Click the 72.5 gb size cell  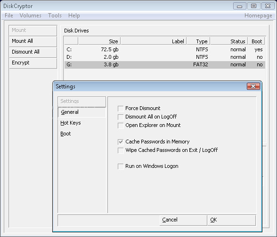(109, 49)
